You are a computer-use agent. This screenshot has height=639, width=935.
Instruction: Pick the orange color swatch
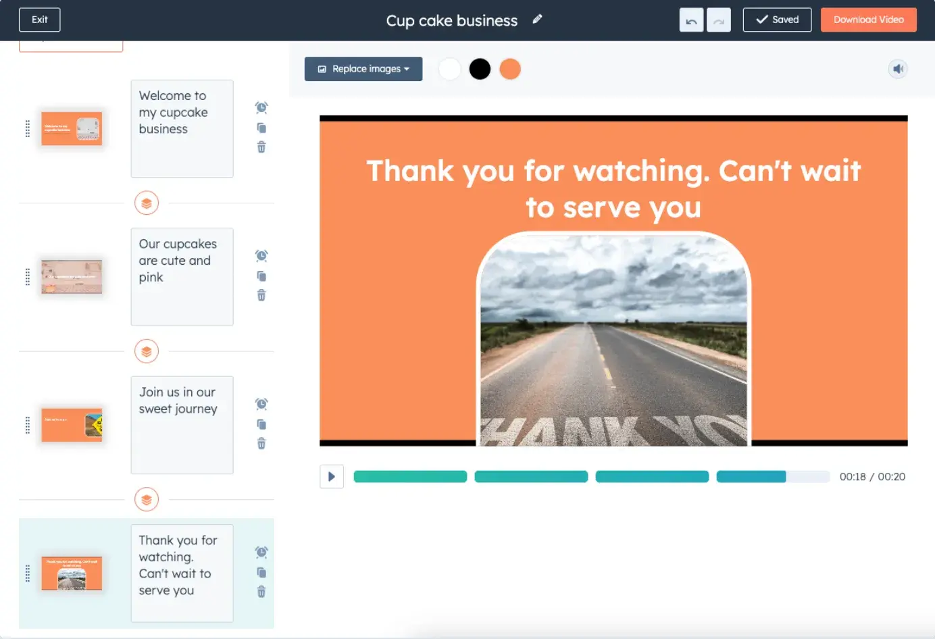[510, 69]
